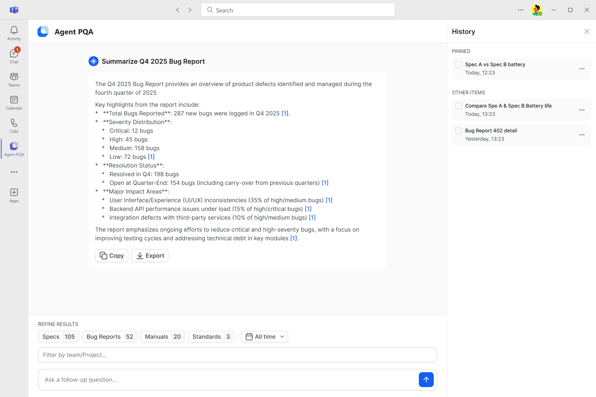Export the summary response

coord(150,256)
